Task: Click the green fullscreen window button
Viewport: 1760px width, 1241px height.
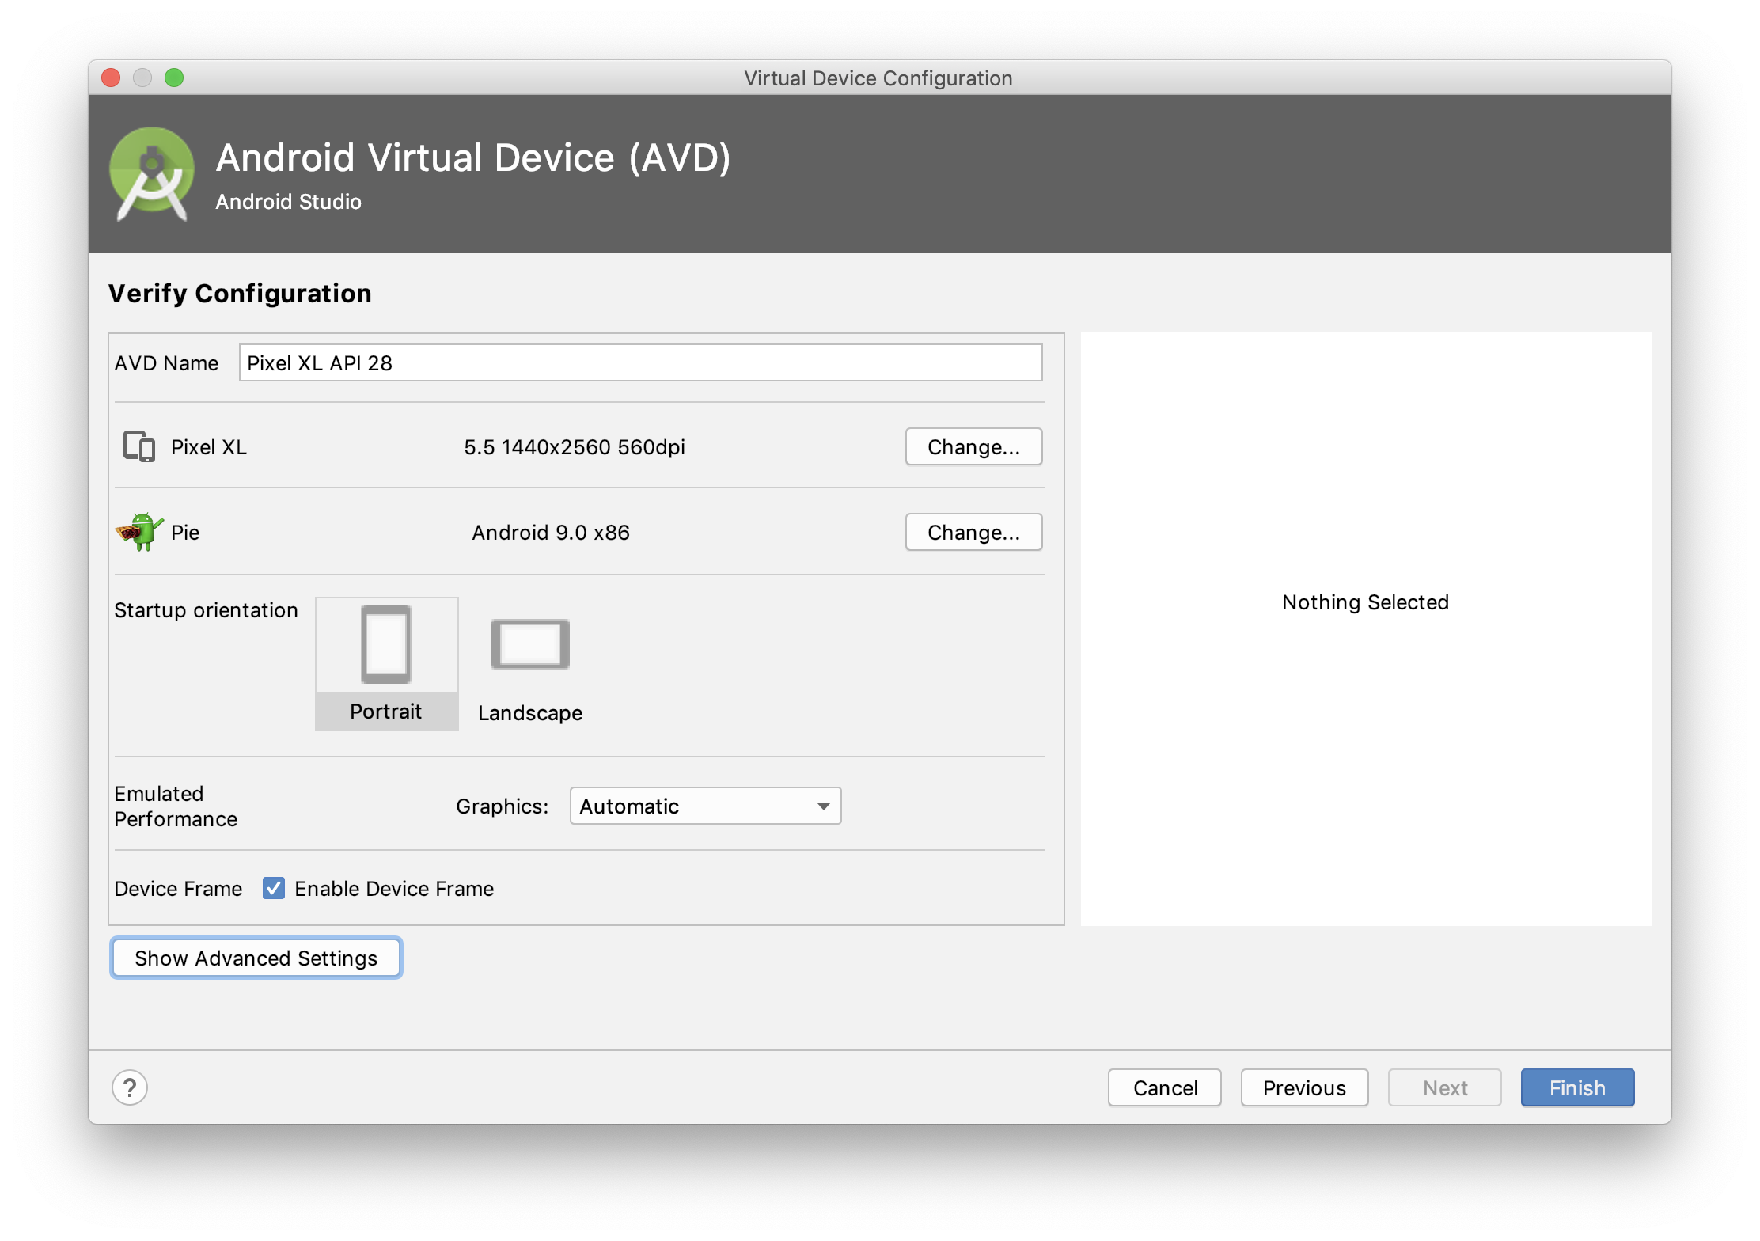Action: point(174,78)
